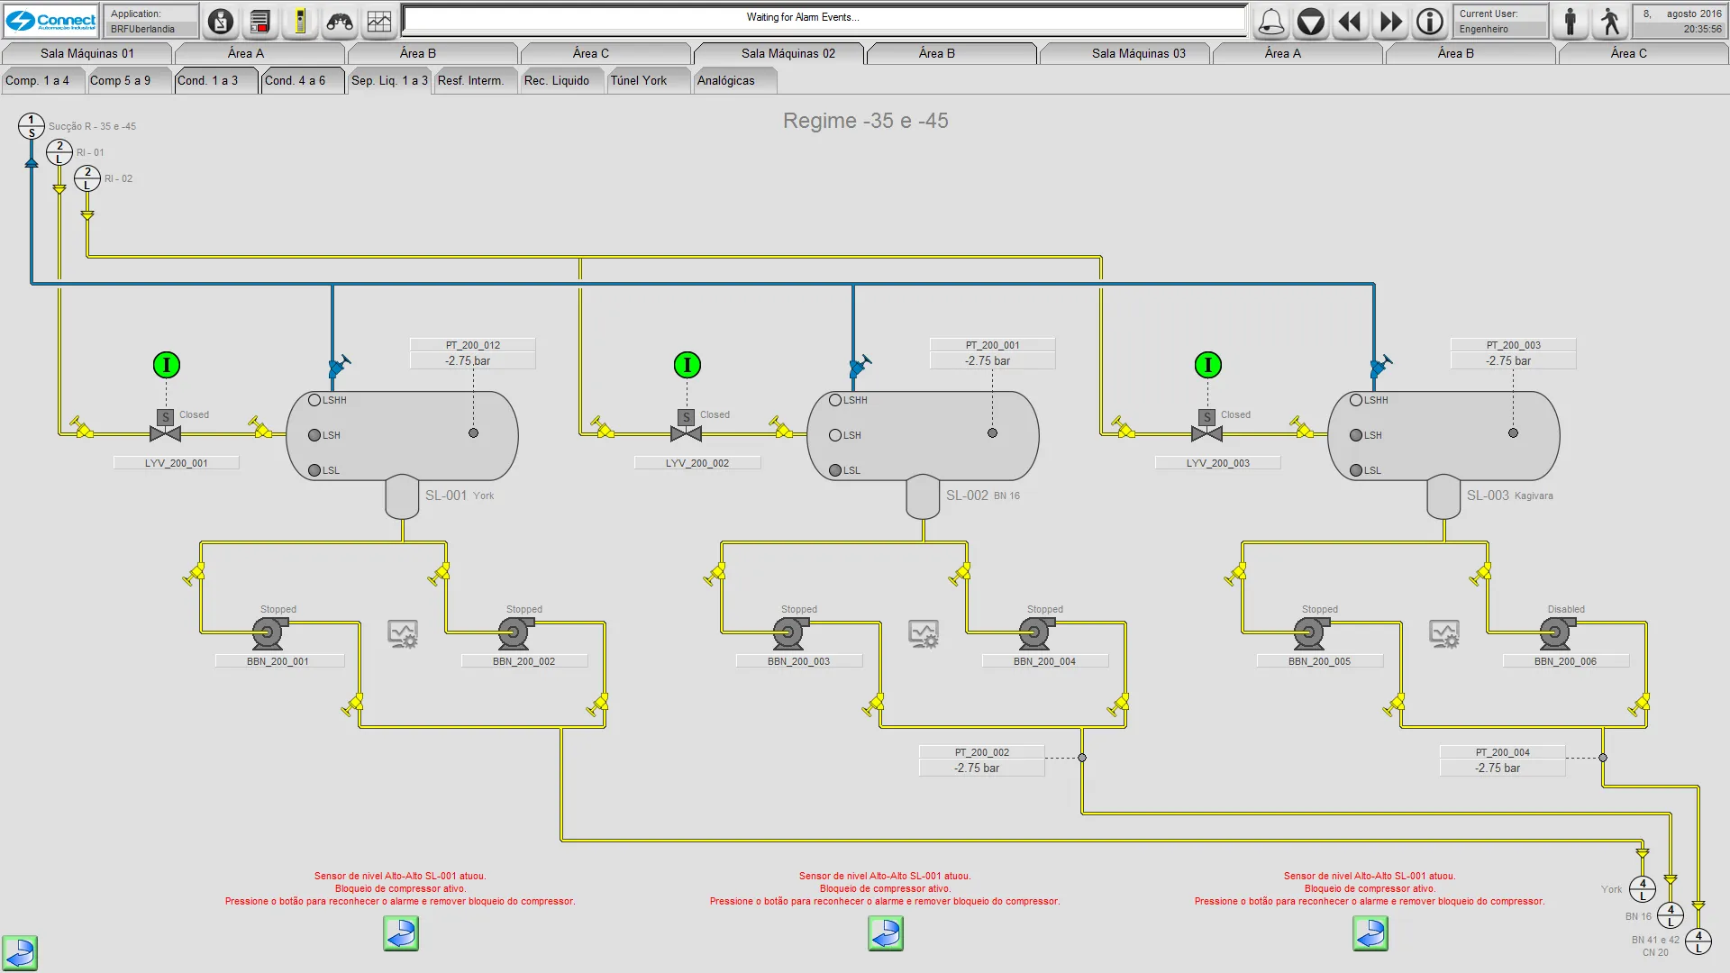This screenshot has width=1730, height=973.
Task: Open settings icon between BBN_200_001 and BBN_200_002
Action: point(403,633)
